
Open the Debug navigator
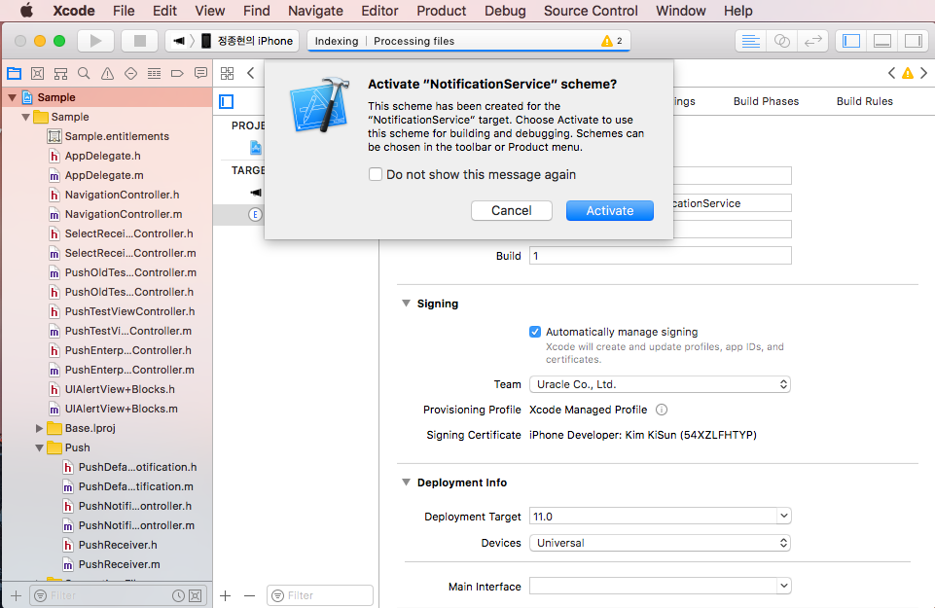[154, 73]
